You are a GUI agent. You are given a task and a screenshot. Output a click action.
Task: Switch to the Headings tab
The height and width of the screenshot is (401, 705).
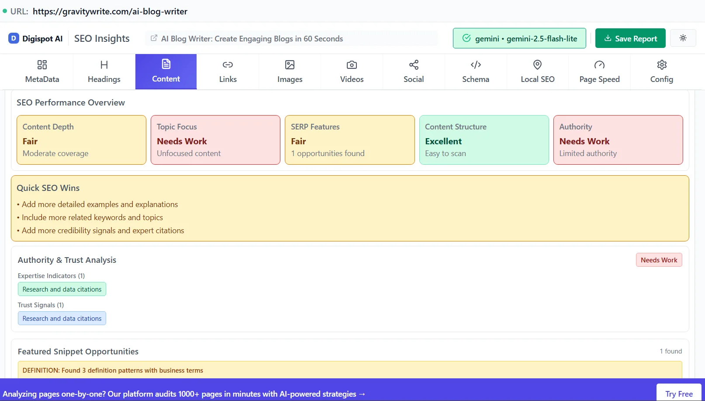tap(104, 71)
